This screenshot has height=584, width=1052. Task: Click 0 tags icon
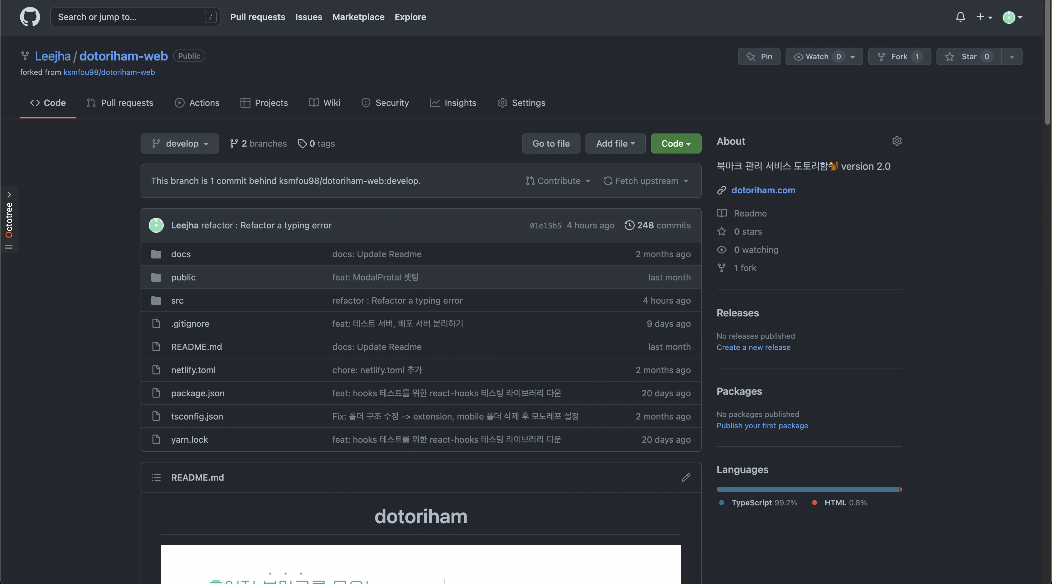302,143
